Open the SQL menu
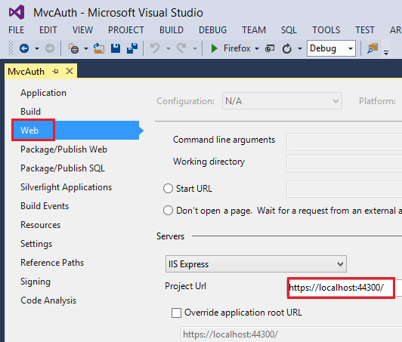The height and width of the screenshot is (342, 402). coord(289,30)
